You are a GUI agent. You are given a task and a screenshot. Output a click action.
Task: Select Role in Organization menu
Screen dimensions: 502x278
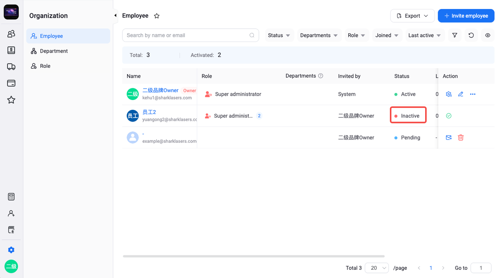68,66
